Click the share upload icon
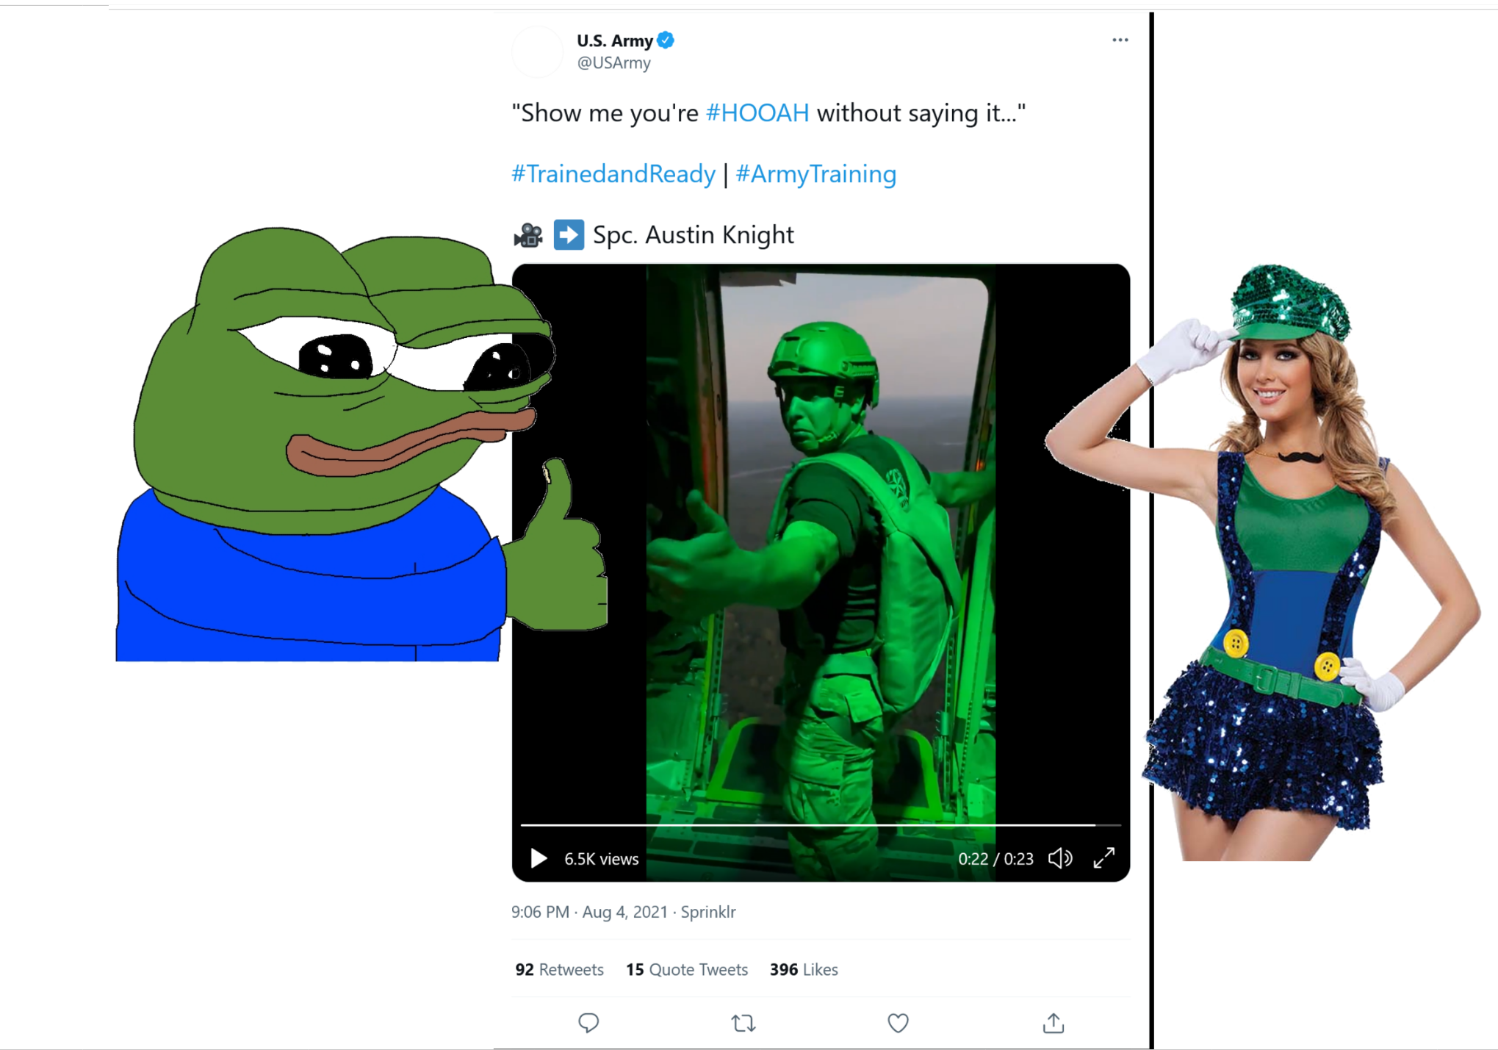The height and width of the screenshot is (1050, 1498). tap(1054, 1023)
